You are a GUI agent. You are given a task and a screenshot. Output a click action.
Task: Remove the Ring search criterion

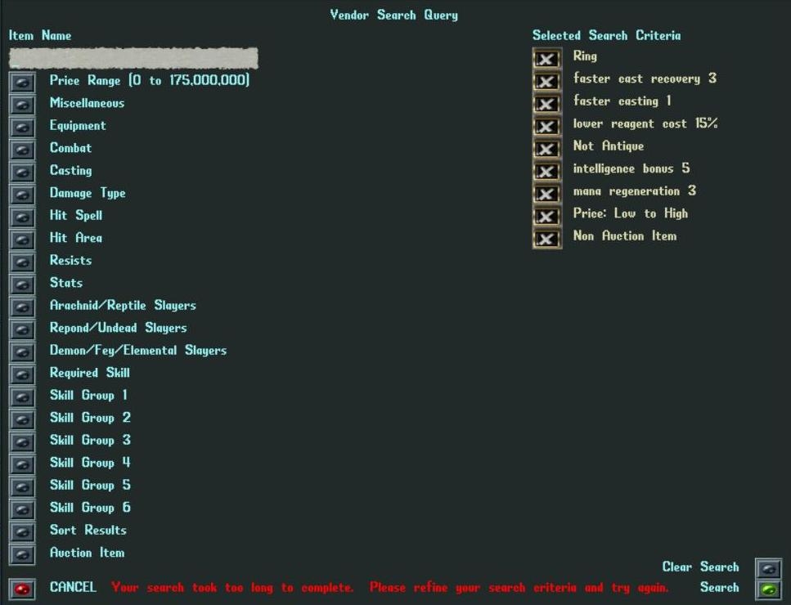pyautogui.click(x=547, y=59)
